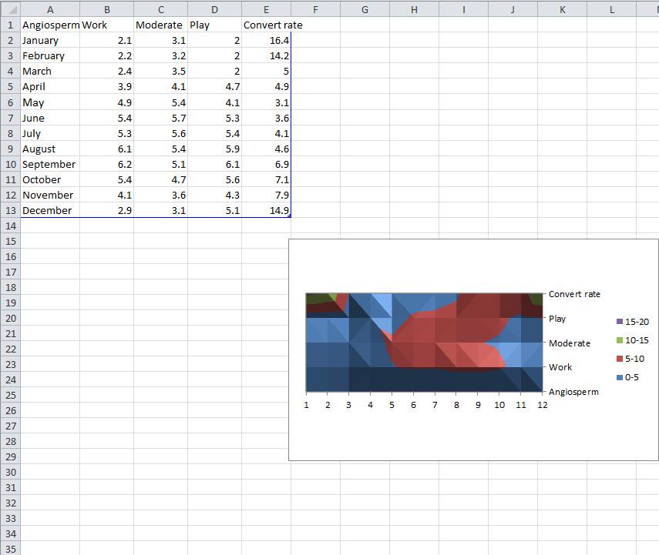
Task: Select column K header
Action: coord(563,9)
